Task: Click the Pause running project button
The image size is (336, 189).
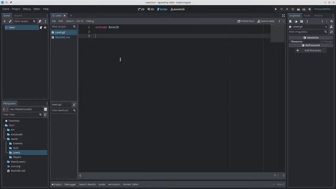Action: [281, 9]
